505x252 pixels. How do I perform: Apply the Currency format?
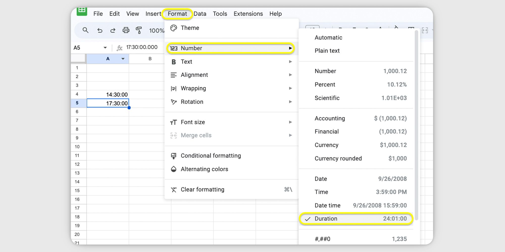tap(326, 145)
